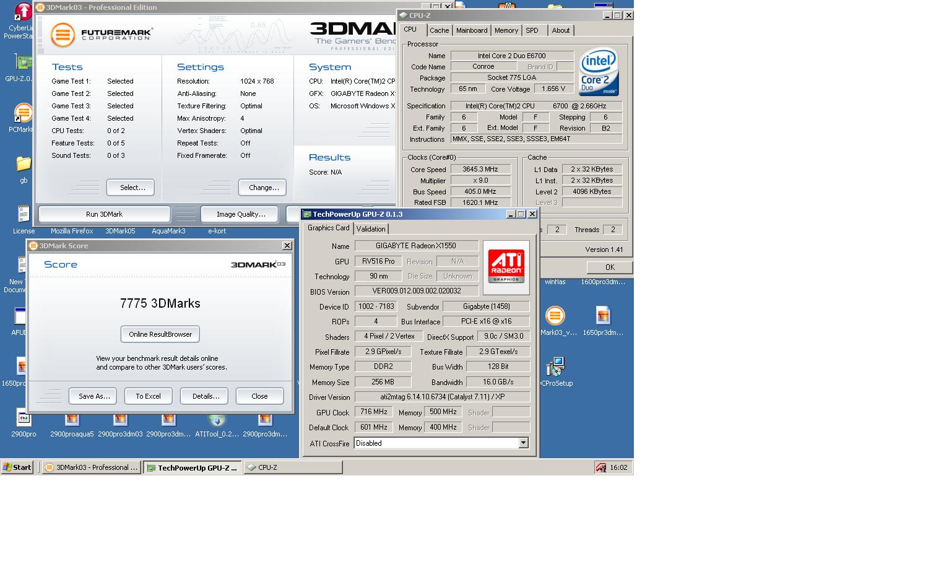Click the Driver Version field in GPU-Z
This screenshot has width=936, height=585.
(442, 397)
